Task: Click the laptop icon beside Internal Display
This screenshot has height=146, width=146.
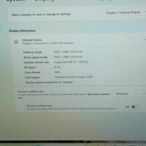Action: 16,41
